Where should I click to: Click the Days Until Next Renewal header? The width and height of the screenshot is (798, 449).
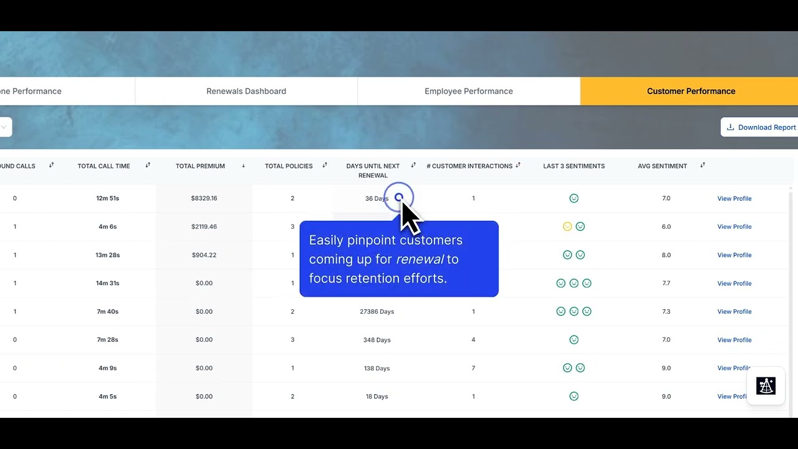point(373,170)
